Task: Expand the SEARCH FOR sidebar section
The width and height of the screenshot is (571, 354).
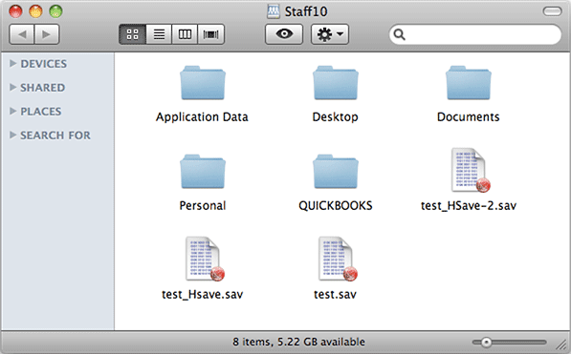Action: pos(13,135)
